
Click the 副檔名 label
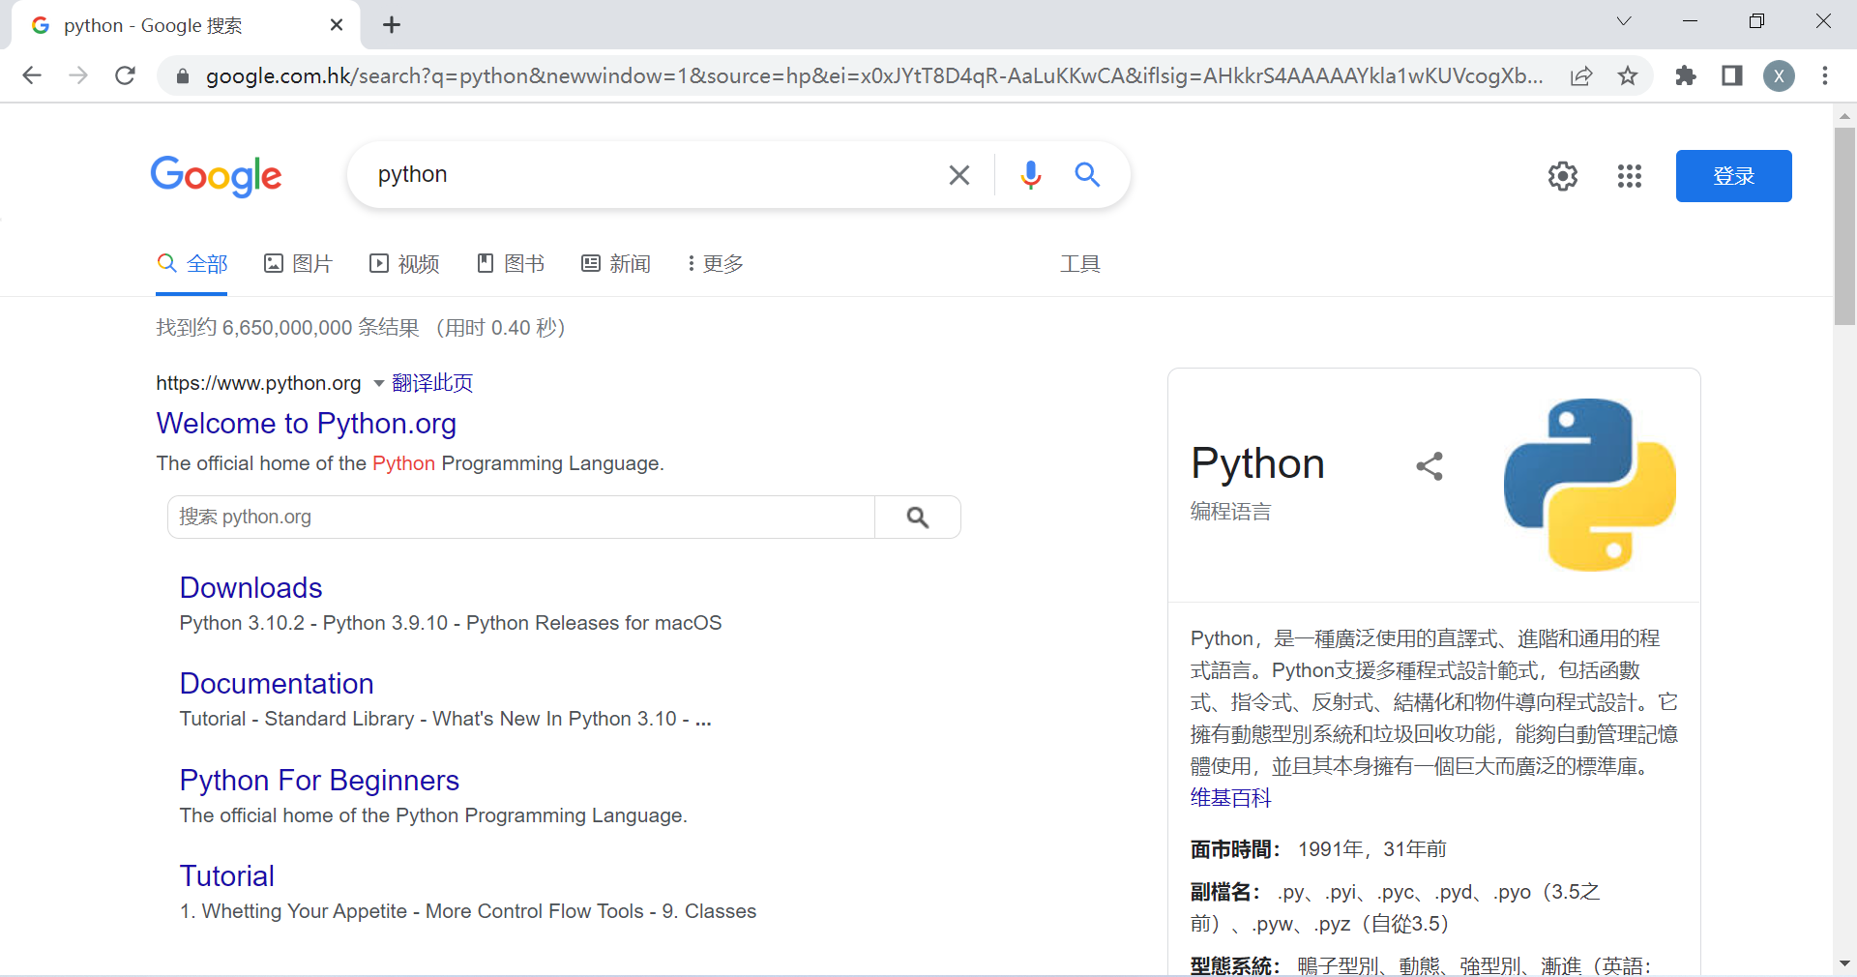point(1224,892)
